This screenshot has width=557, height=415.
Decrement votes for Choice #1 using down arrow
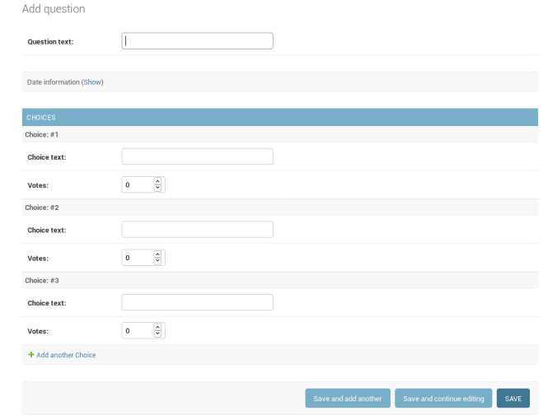157,189
